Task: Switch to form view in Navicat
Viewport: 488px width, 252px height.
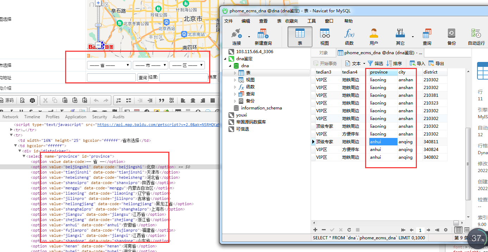Action: coord(467,230)
